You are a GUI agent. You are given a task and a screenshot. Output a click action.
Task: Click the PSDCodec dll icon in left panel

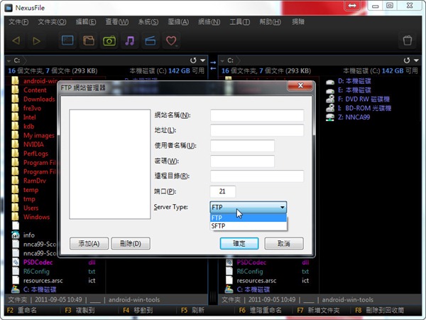tap(16, 262)
